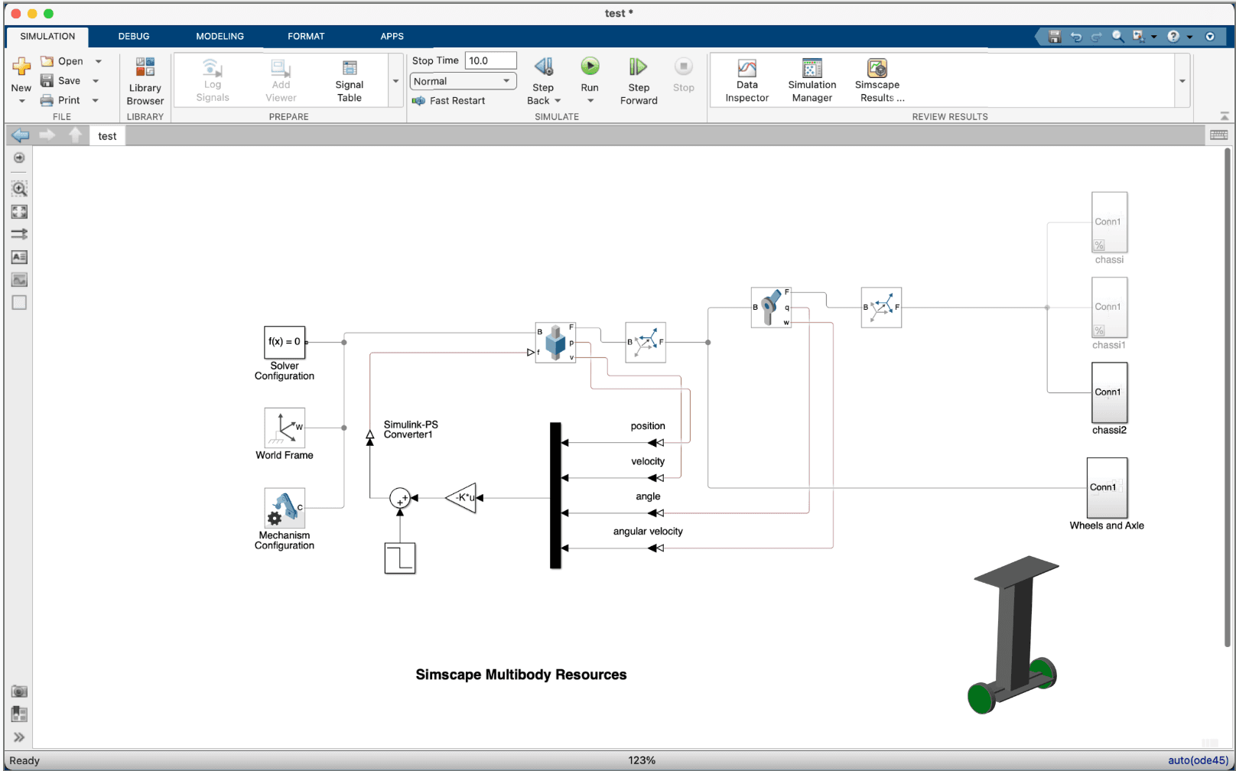Switch to the SIMULATION tab
This screenshot has width=1236, height=771.
[x=47, y=36]
